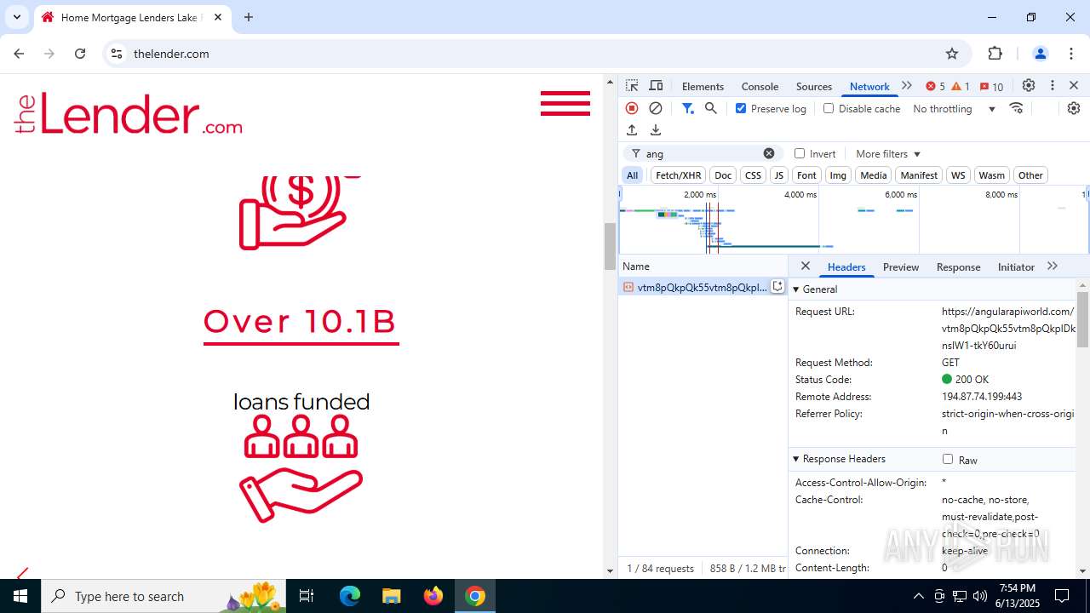Filter requests by Wasm type

[x=991, y=175]
